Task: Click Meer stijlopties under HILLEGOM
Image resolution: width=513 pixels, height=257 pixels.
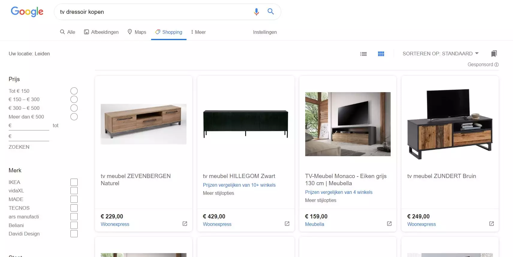Action: pos(218,193)
